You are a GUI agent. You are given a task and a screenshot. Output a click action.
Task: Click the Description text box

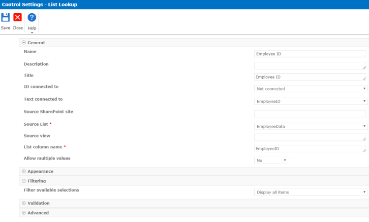pos(310,65)
